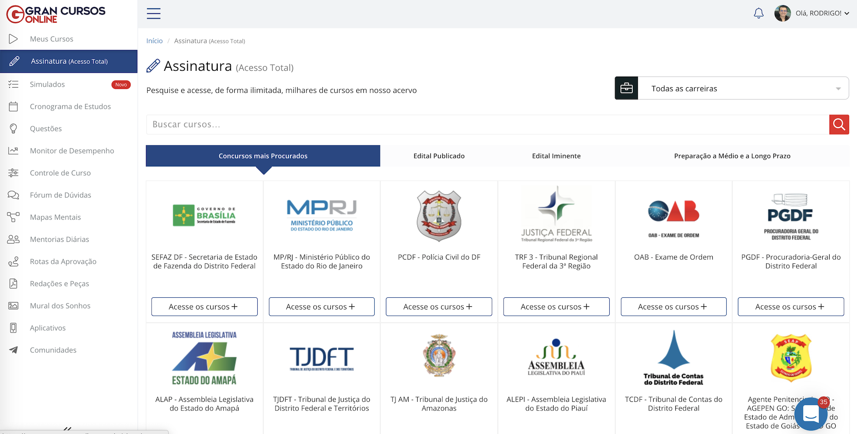Click the Redações e Peças document icon
Screen dimensions: 857x434
tap(13, 283)
